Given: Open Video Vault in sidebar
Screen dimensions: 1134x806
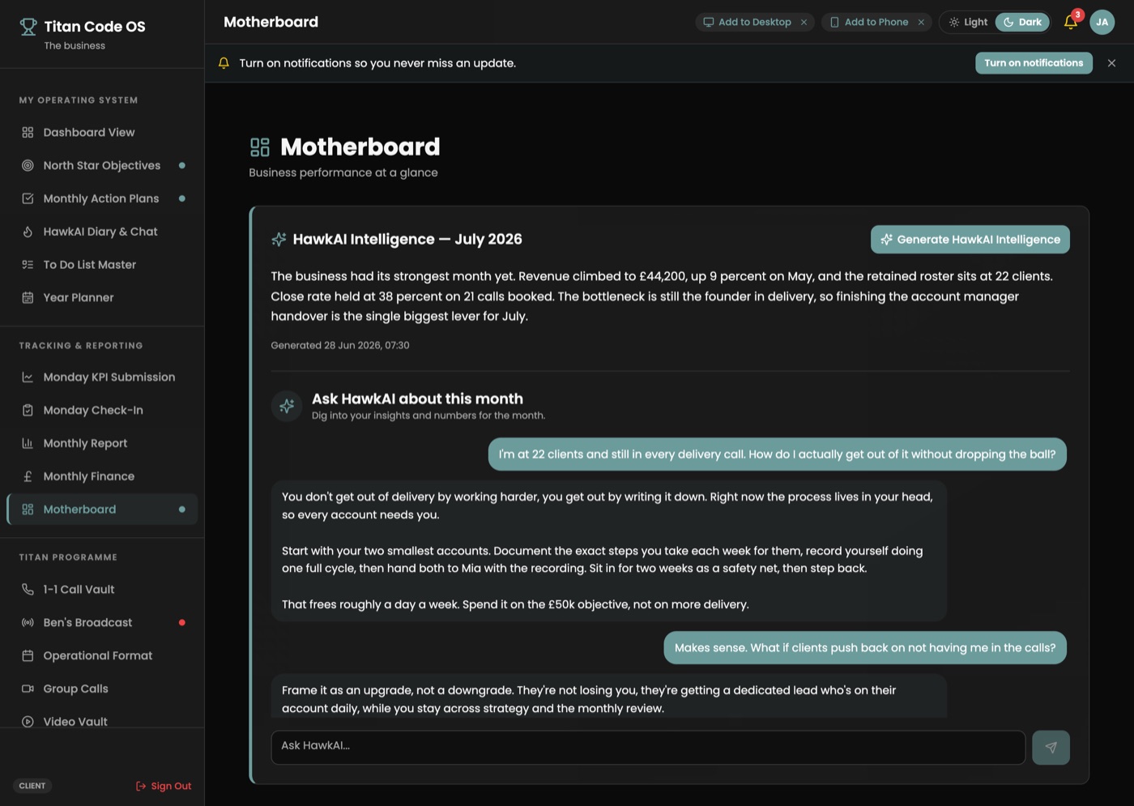Looking at the screenshot, I should pos(102,721).
